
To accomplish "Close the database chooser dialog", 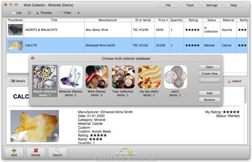I will 33,58.
